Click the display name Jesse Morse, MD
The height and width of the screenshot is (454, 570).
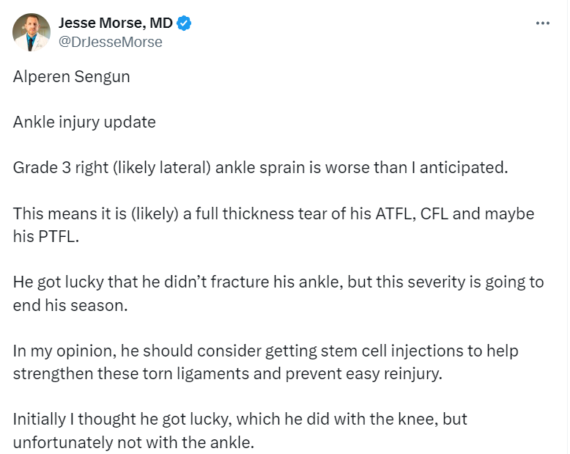[115, 23]
